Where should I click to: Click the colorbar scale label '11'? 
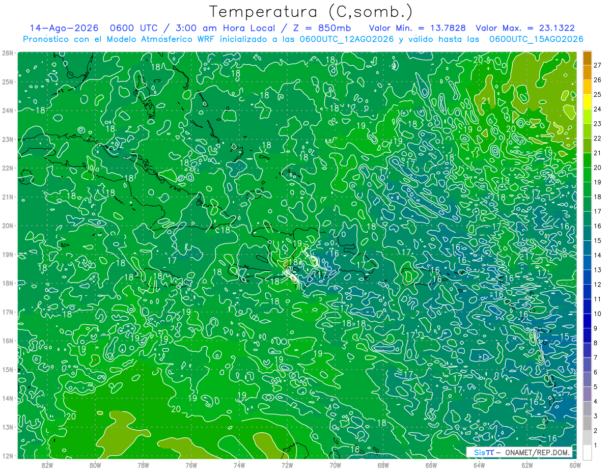click(x=598, y=299)
